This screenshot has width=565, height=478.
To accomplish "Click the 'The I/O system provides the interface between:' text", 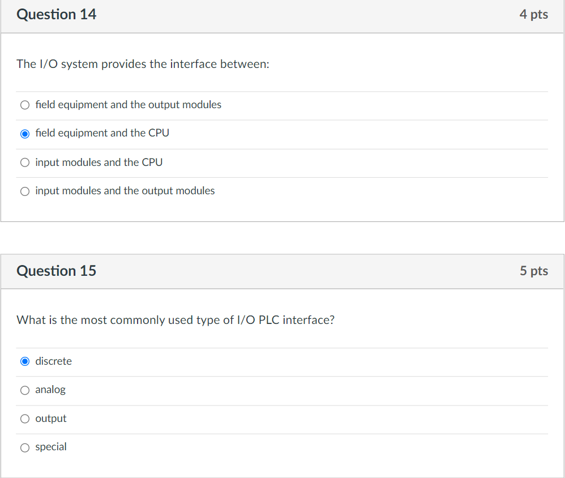I will [143, 64].
